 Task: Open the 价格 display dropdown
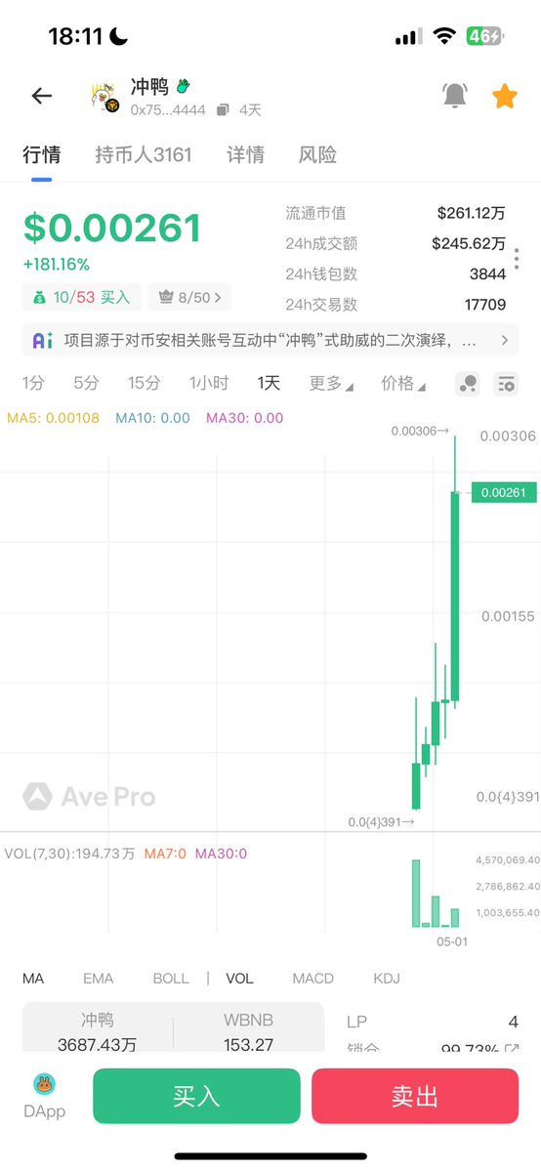click(x=402, y=384)
